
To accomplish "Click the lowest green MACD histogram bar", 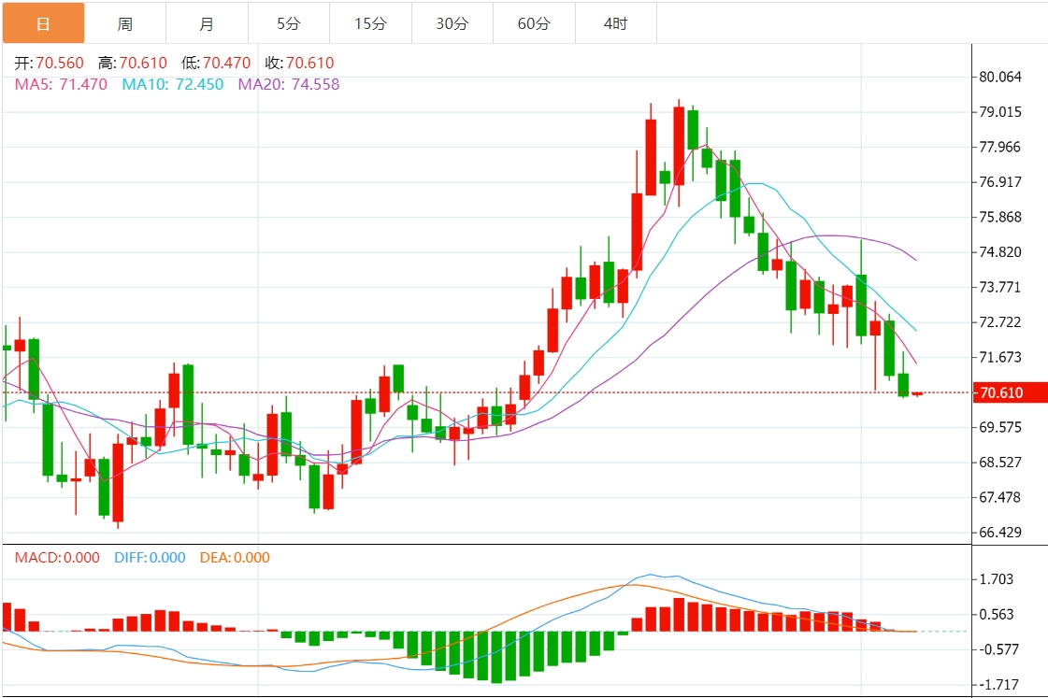I will coord(495,657).
